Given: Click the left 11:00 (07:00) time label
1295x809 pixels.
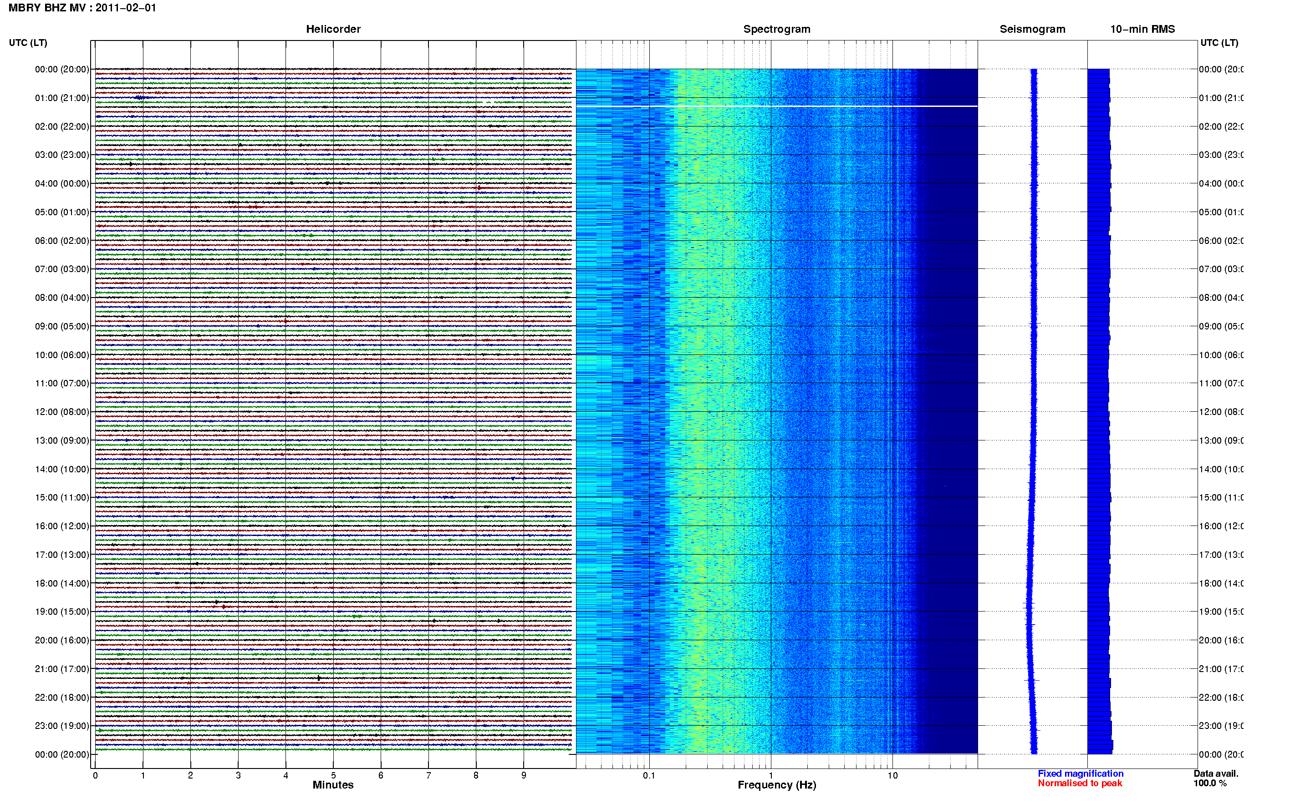Looking at the screenshot, I should (x=62, y=383).
